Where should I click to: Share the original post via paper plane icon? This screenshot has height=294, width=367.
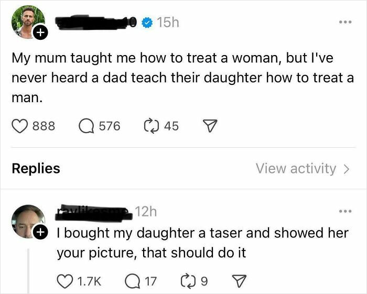pos(210,126)
